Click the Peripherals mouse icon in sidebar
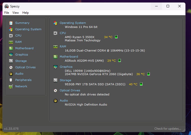The image size is (191, 135). 11,80
